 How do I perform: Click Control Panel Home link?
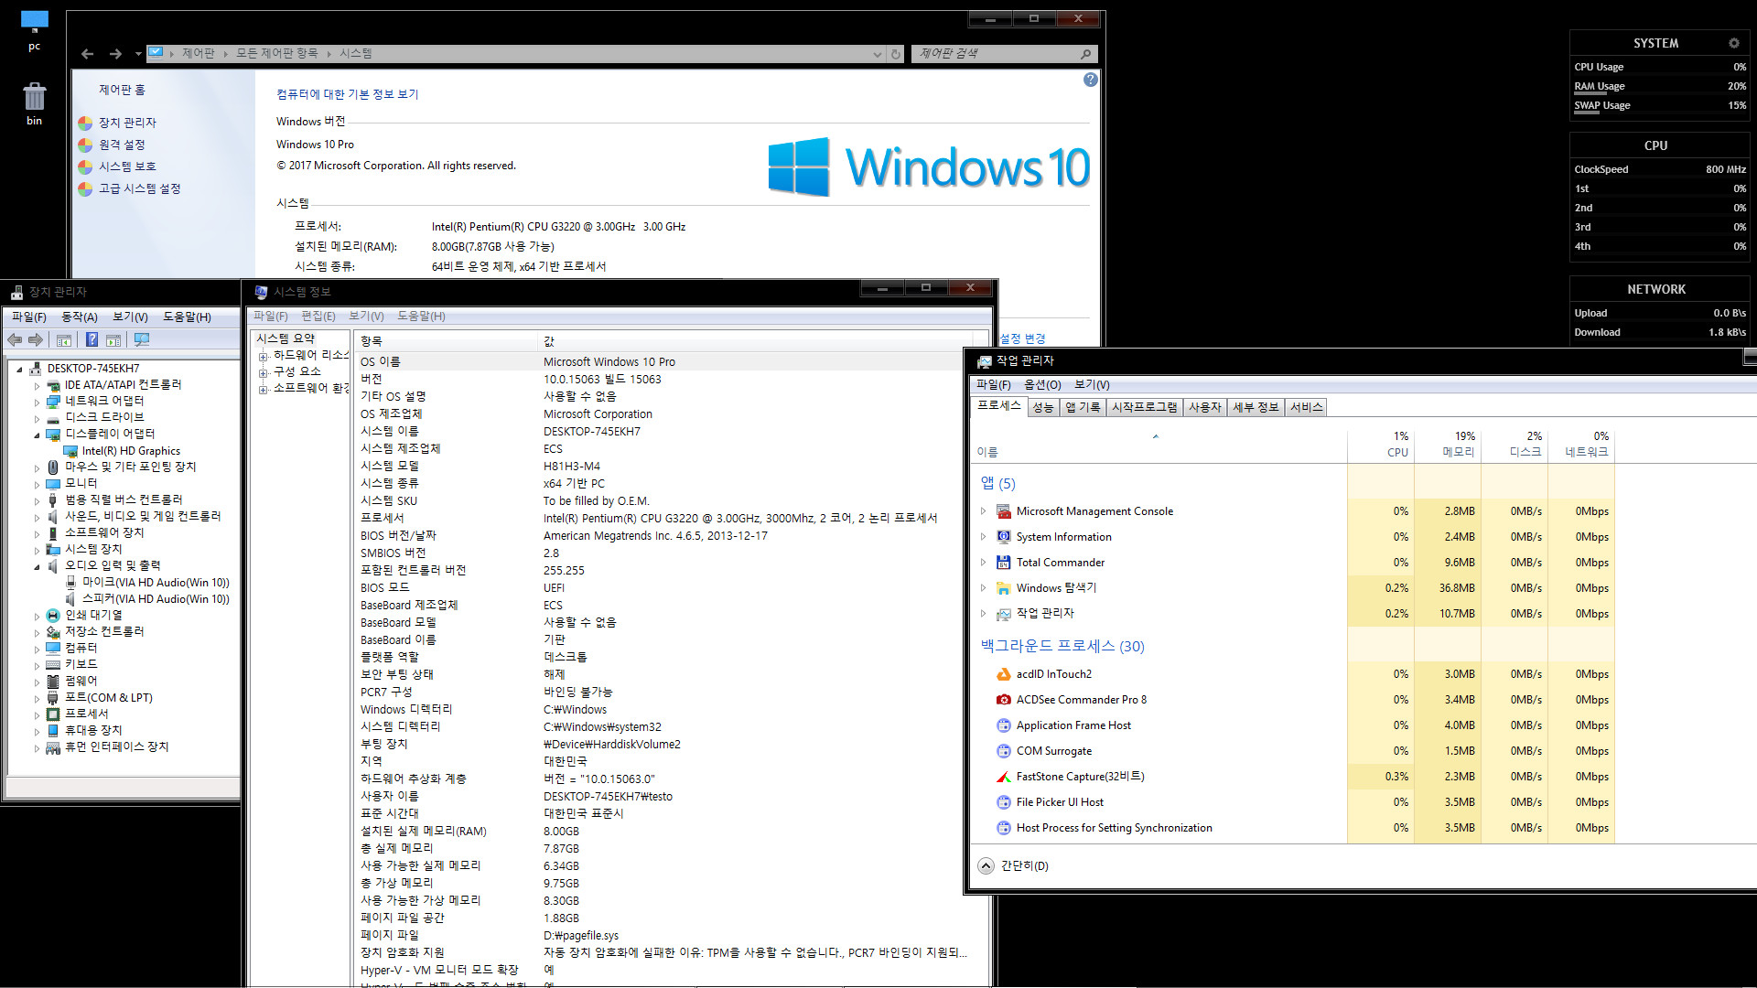tap(122, 90)
